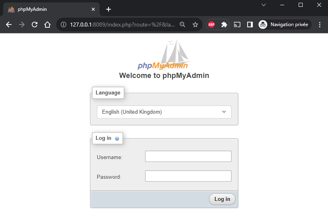
Task: Focus the Username field
Action: coord(188,156)
